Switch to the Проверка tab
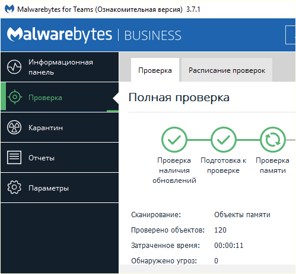This screenshot has width=296, height=274. (155, 70)
